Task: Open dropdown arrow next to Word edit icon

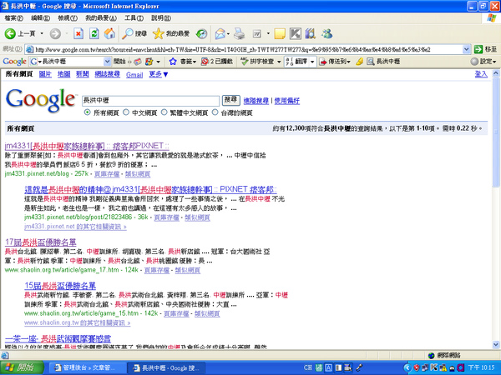Action: click(268, 33)
